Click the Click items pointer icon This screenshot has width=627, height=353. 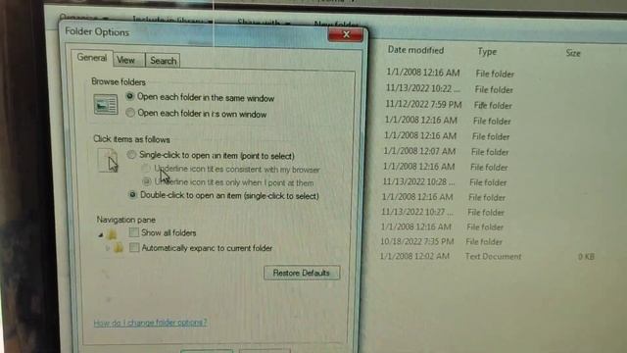(108, 161)
